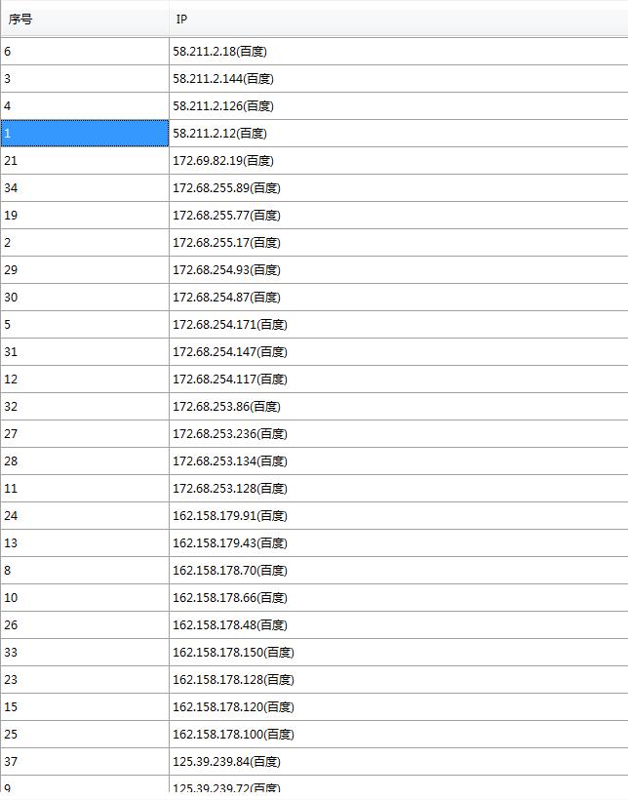Click 序号 cell 11
This screenshot has width=628, height=800.
[x=85, y=488]
